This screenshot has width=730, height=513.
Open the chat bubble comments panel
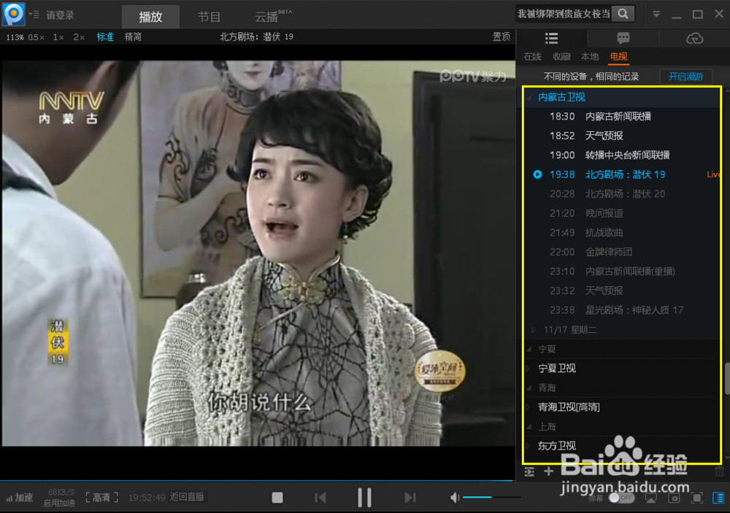click(623, 39)
